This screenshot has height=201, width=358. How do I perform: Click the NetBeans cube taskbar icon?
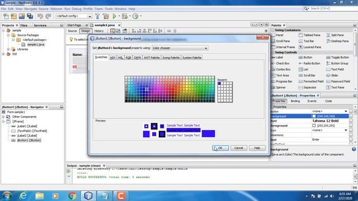click(88, 196)
